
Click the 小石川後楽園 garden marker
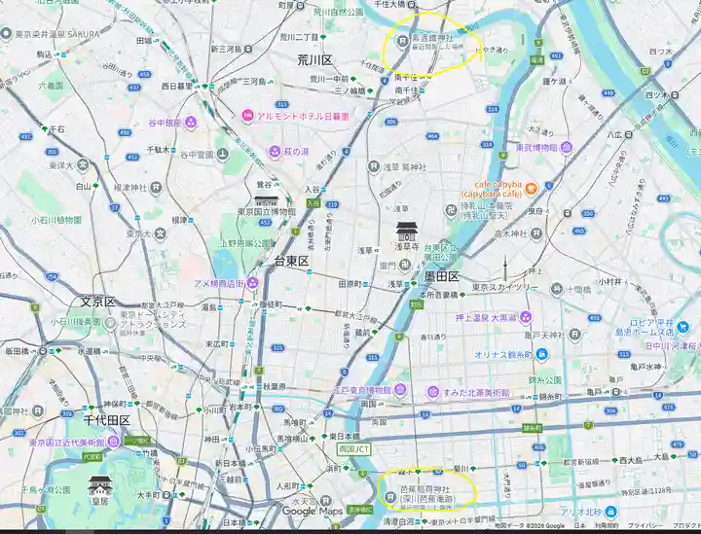pyautogui.click(x=110, y=322)
